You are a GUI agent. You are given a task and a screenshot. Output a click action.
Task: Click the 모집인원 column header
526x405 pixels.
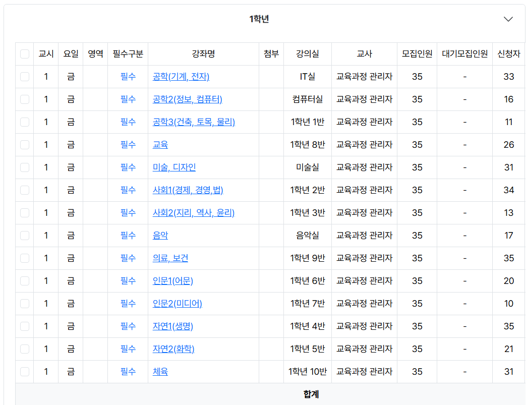click(417, 53)
